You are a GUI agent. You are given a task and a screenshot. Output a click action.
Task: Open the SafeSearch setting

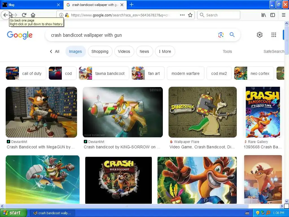(x=274, y=51)
